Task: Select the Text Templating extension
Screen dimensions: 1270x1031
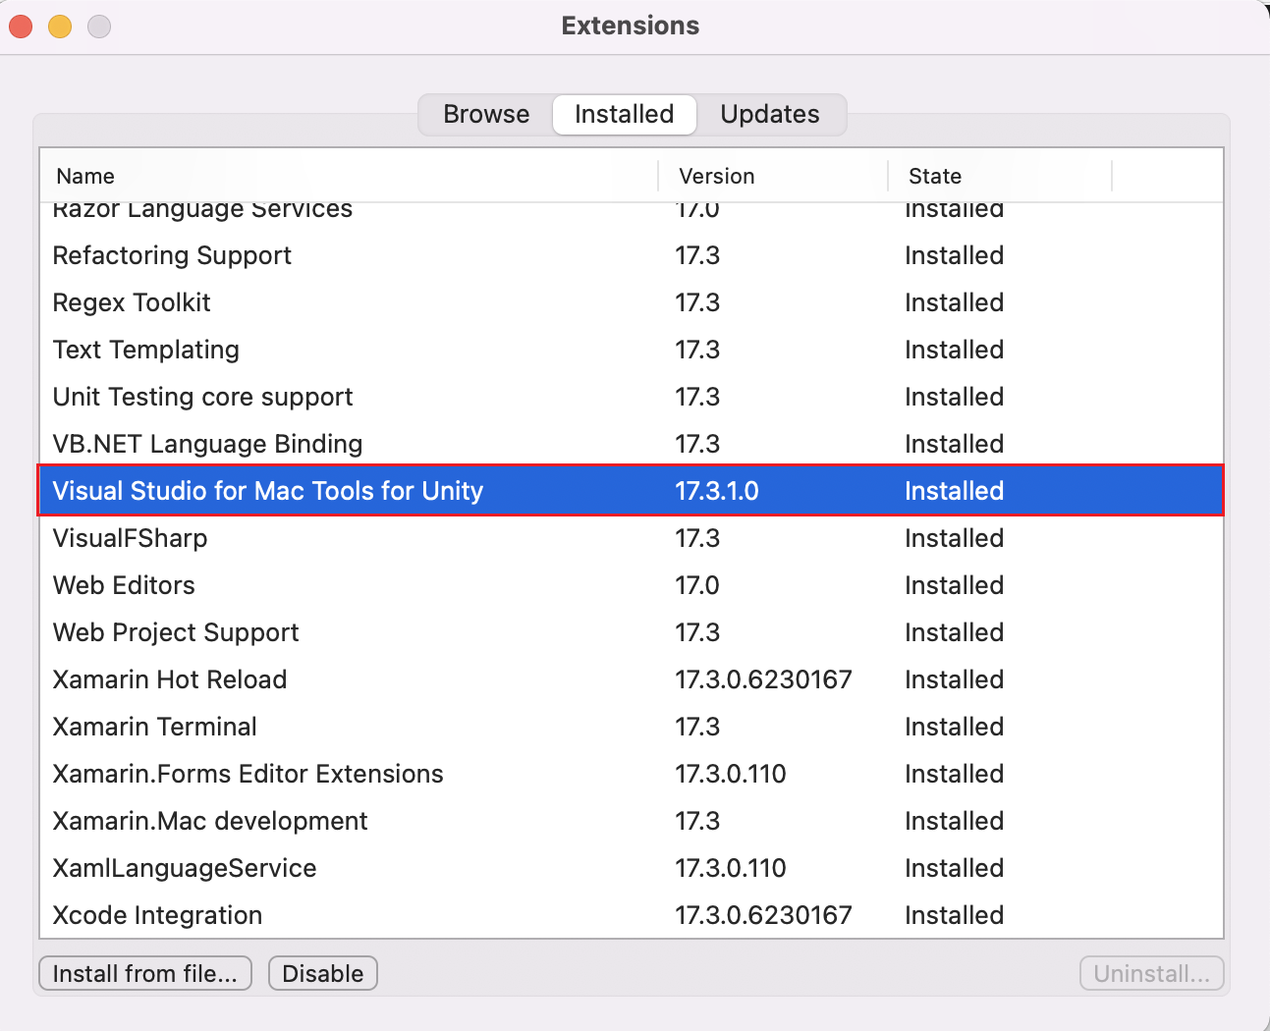Action: coord(145,350)
